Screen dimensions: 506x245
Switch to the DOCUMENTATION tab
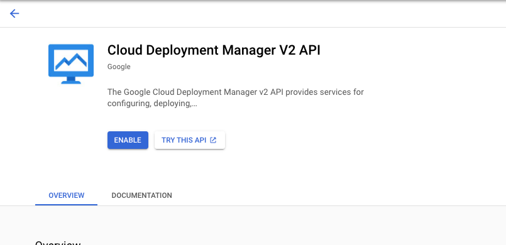click(141, 195)
